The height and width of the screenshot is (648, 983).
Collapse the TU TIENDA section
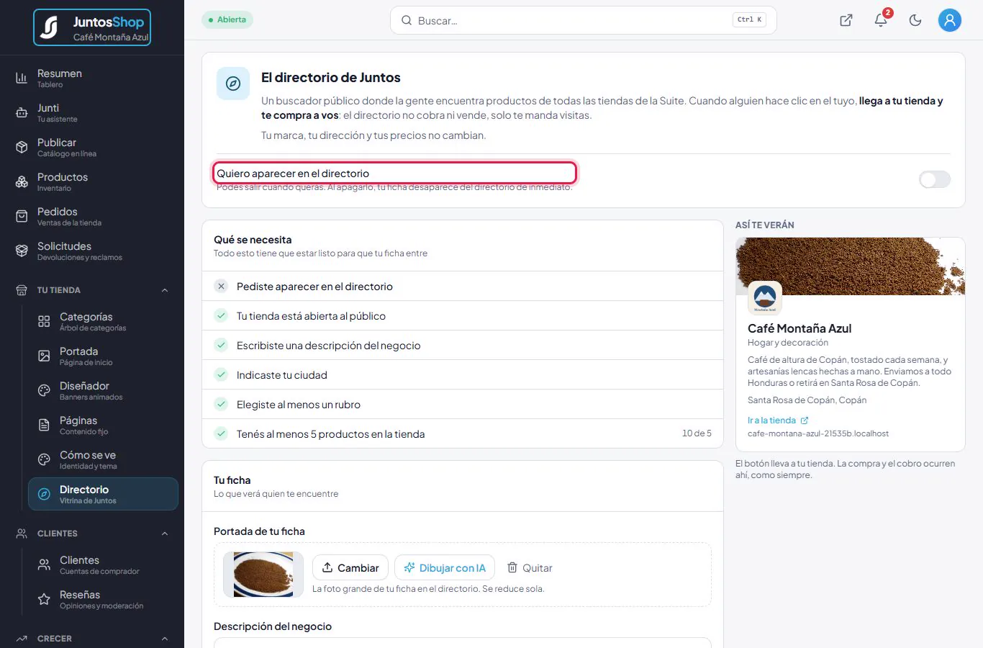pyautogui.click(x=165, y=290)
